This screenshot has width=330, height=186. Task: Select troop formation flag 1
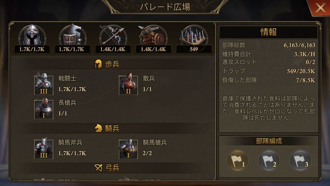(x=238, y=160)
